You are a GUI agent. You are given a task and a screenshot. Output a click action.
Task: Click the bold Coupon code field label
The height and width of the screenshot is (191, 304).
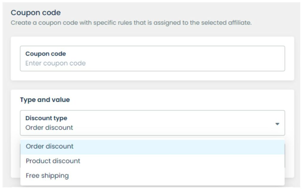(46, 54)
